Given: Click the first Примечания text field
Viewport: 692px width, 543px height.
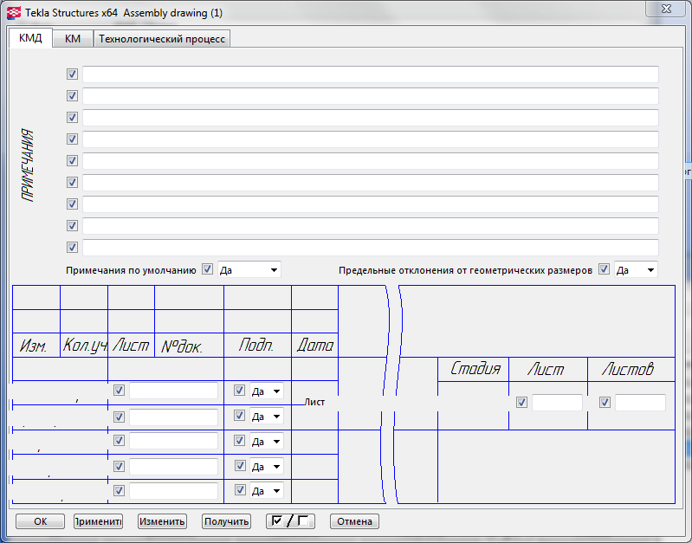Looking at the screenshot, I should point(370,74).
